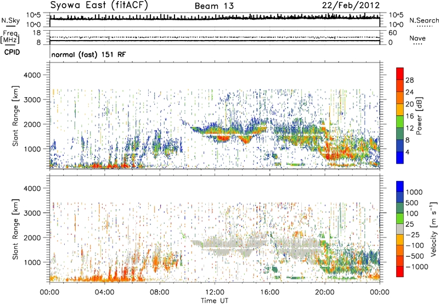Viewport: 439px width, 304px height.
Task: Click the '12:00' time axis label
Action: pos(215,292)
